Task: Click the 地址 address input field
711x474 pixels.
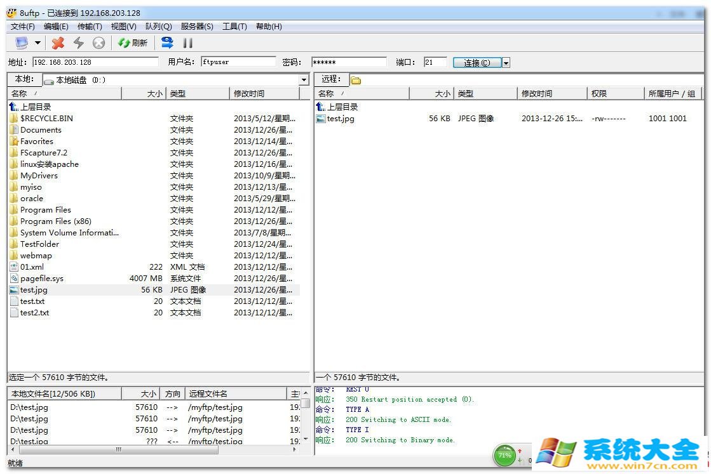Action: pyautogui.click(x=95, y=62)
